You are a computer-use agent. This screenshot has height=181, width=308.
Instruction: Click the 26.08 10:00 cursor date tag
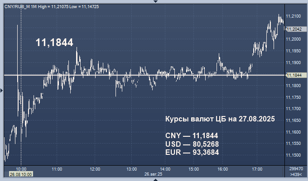pyautogui.click(x=20, y=174)
